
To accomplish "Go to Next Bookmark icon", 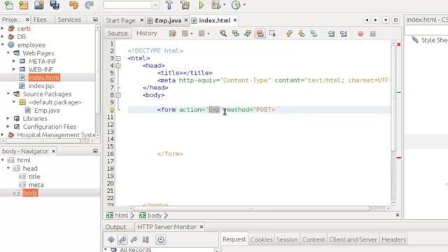I will click(302, 34).
